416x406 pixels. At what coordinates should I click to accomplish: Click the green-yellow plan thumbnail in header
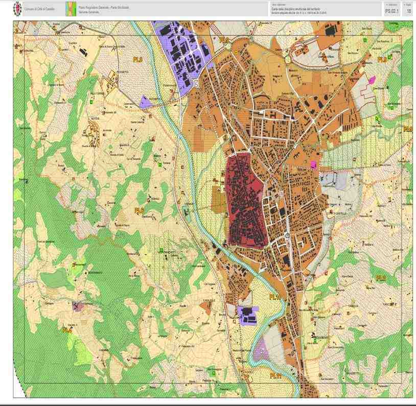point(69,9)
